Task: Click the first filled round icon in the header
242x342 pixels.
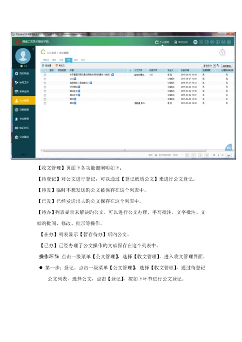Action: 196,42
